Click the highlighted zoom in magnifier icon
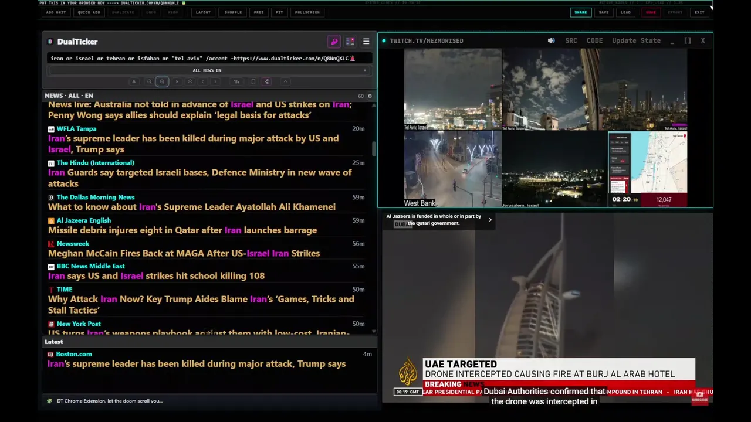This screenshot has height=422, width=751. coord(163,81)
